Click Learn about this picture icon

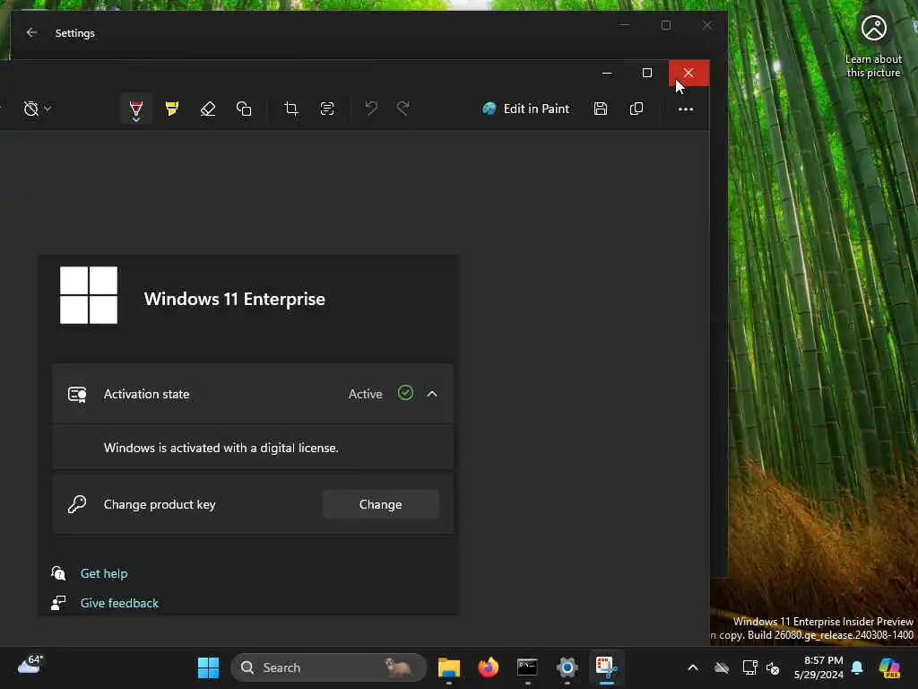pos(873,28)
